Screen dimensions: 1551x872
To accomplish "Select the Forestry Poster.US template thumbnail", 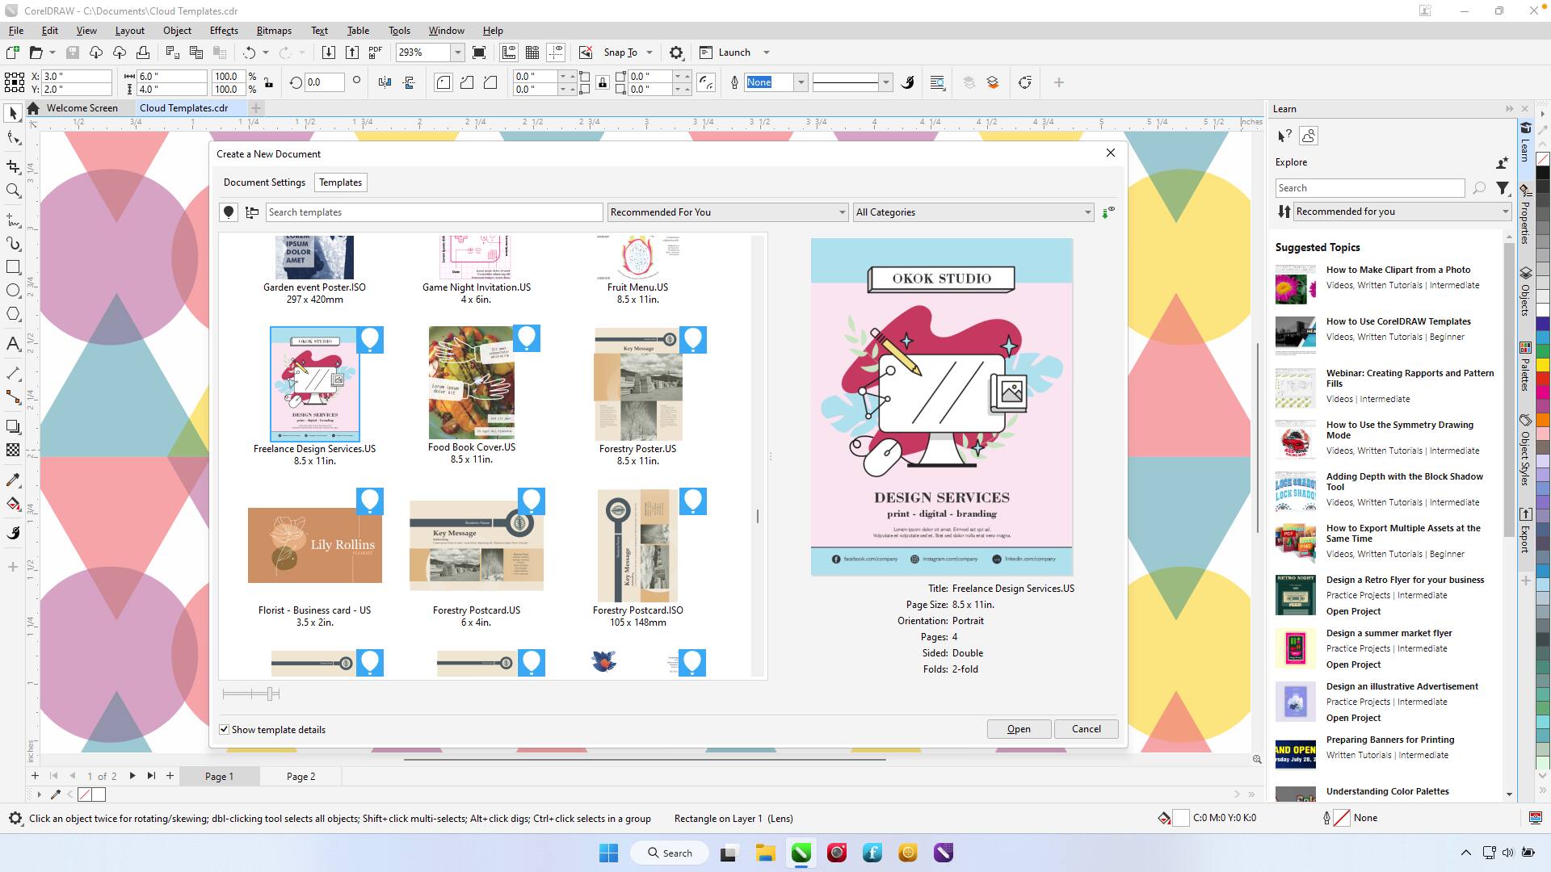I will coord(637,384).
